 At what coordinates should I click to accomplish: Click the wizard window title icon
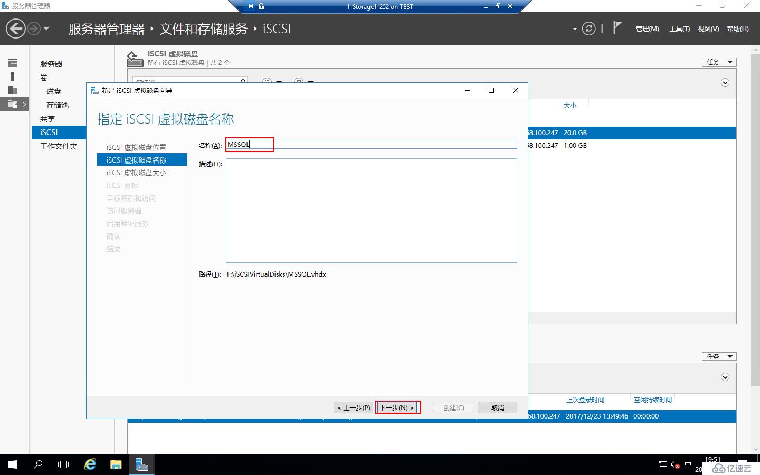pyautogui.click(x=95, y=90)
